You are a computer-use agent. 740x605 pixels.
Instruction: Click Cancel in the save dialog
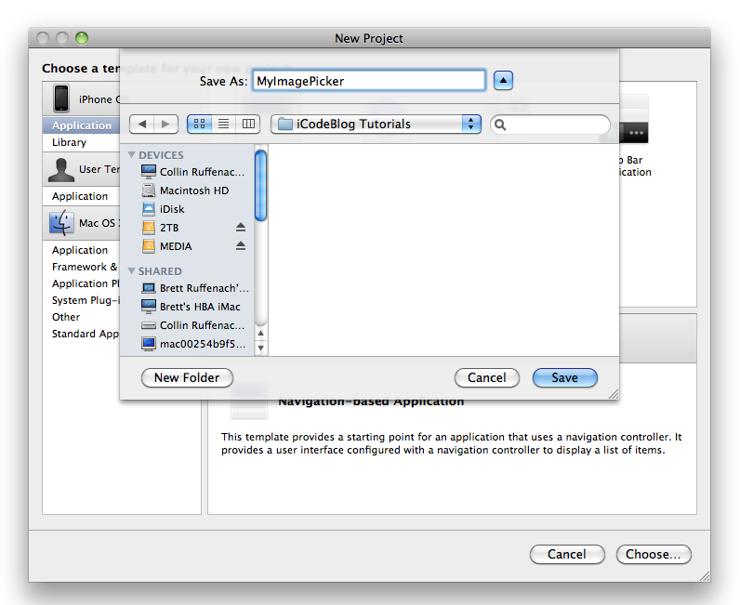point(486,377)
